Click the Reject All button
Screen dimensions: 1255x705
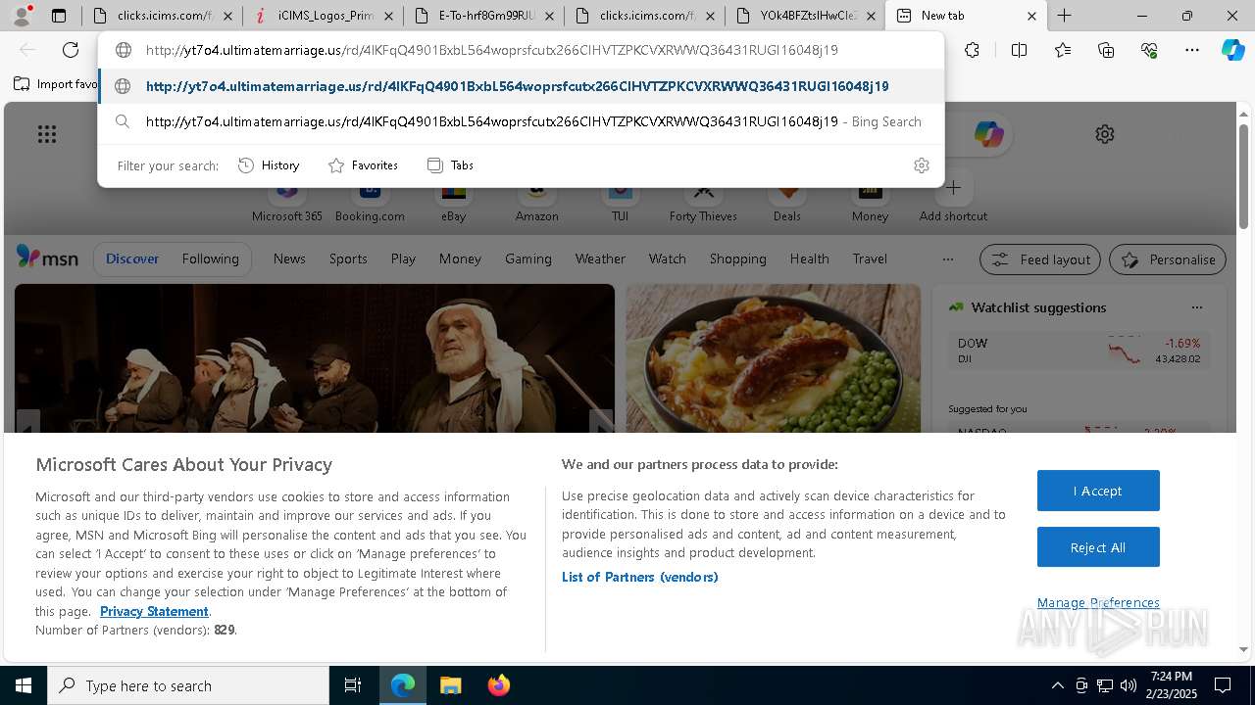tap(1098, 547)
